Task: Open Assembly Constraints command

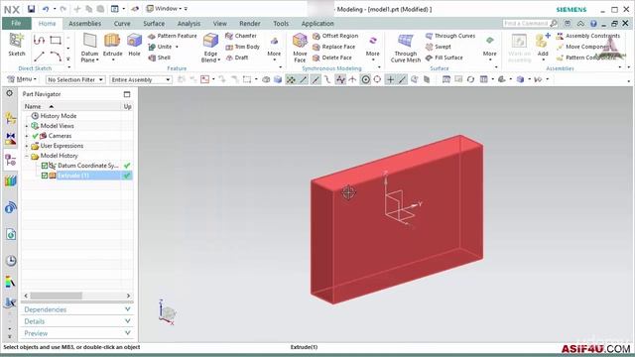Action: coord(588,36)
